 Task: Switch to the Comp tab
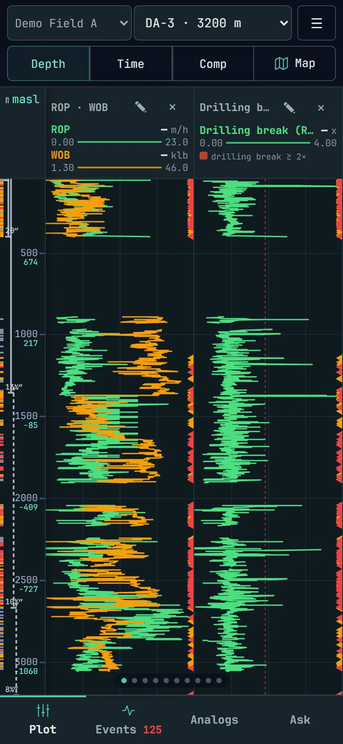(213, 63)
